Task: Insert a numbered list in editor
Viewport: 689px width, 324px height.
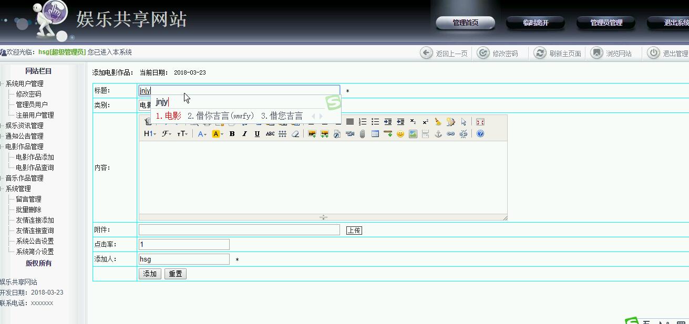Action: coord(363,122)
